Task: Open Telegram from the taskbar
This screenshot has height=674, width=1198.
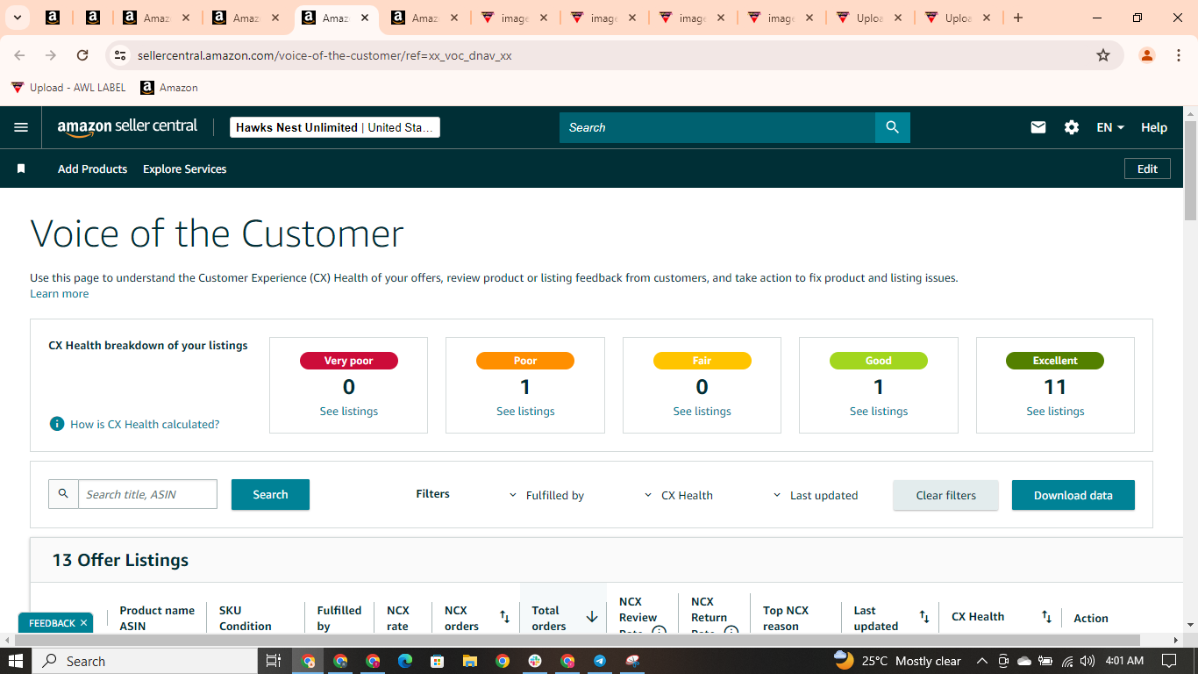Action: [x=600, y=661]
